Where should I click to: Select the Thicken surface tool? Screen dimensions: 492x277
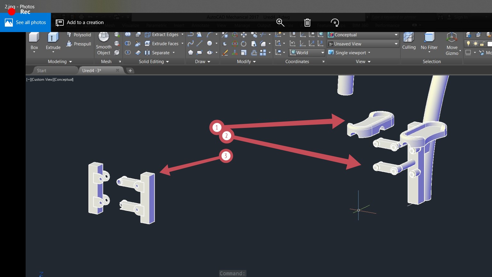(x=138, y=52)
